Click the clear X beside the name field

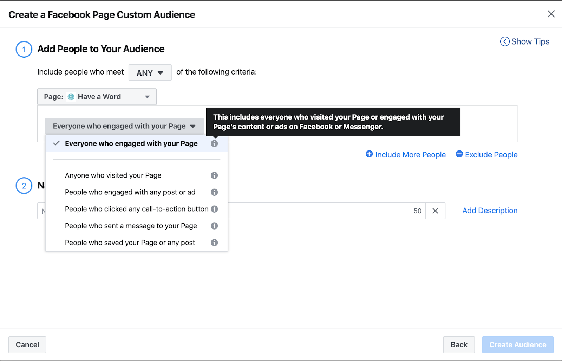pyautogui.click(x=435, y=211)
